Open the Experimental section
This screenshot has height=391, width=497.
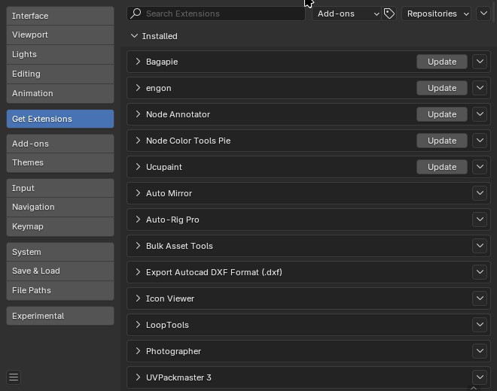tap(60, 316)
